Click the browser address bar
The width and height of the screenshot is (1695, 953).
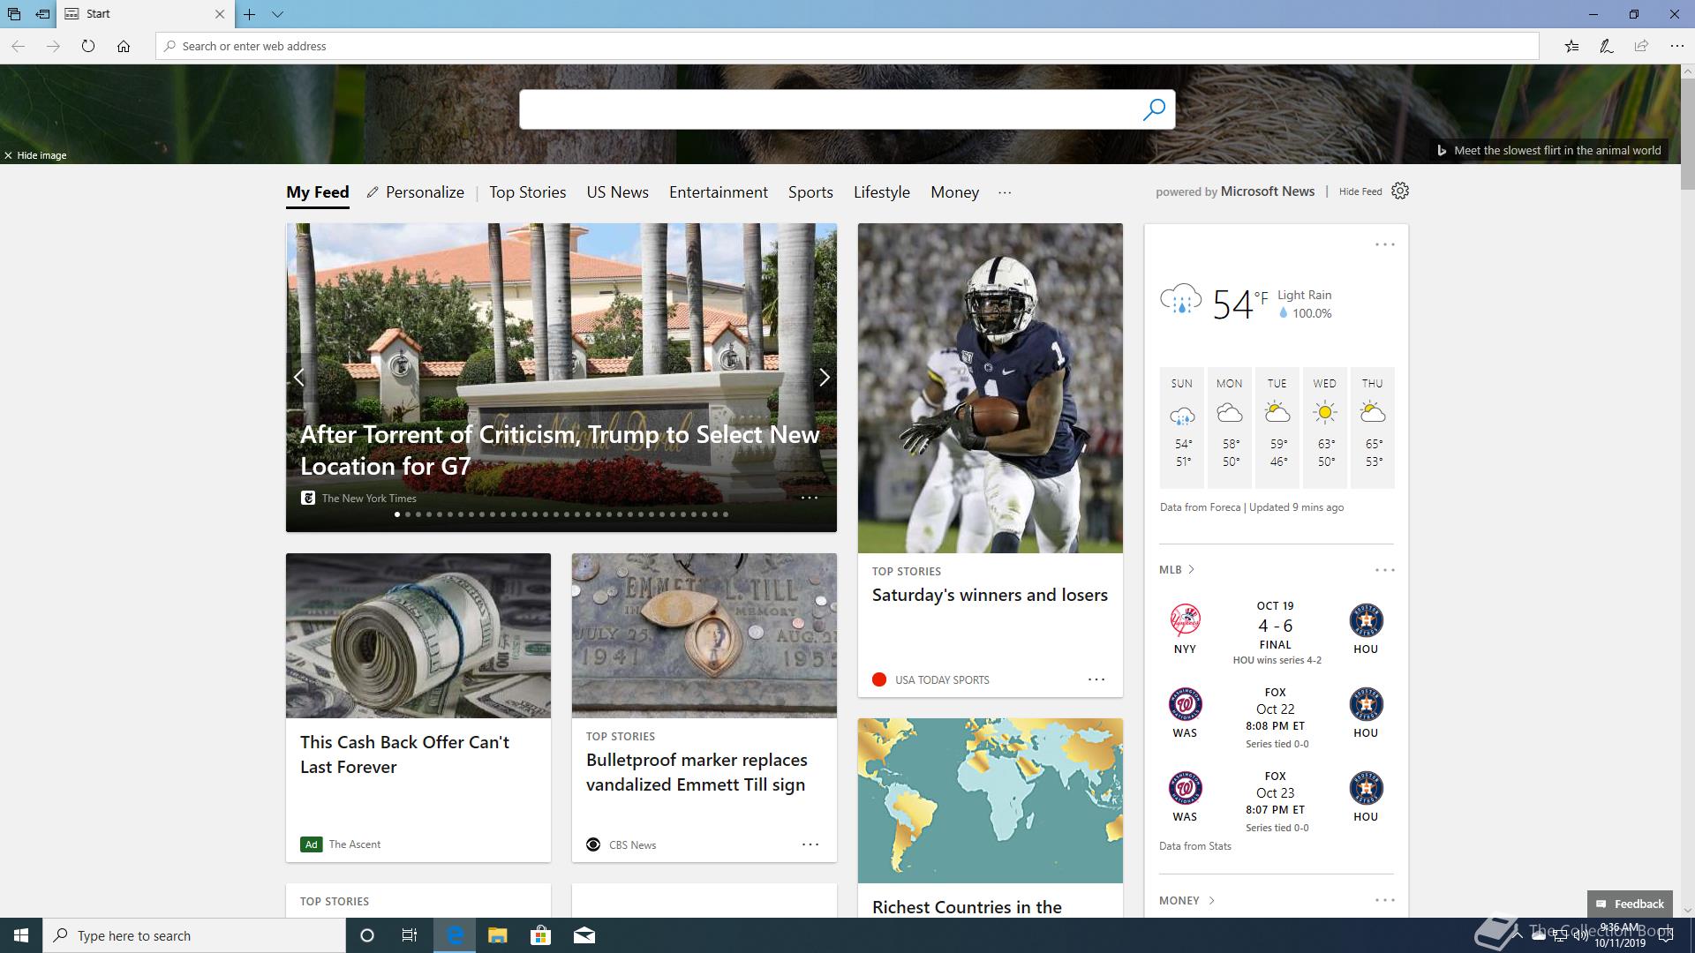tap(847, 46)
